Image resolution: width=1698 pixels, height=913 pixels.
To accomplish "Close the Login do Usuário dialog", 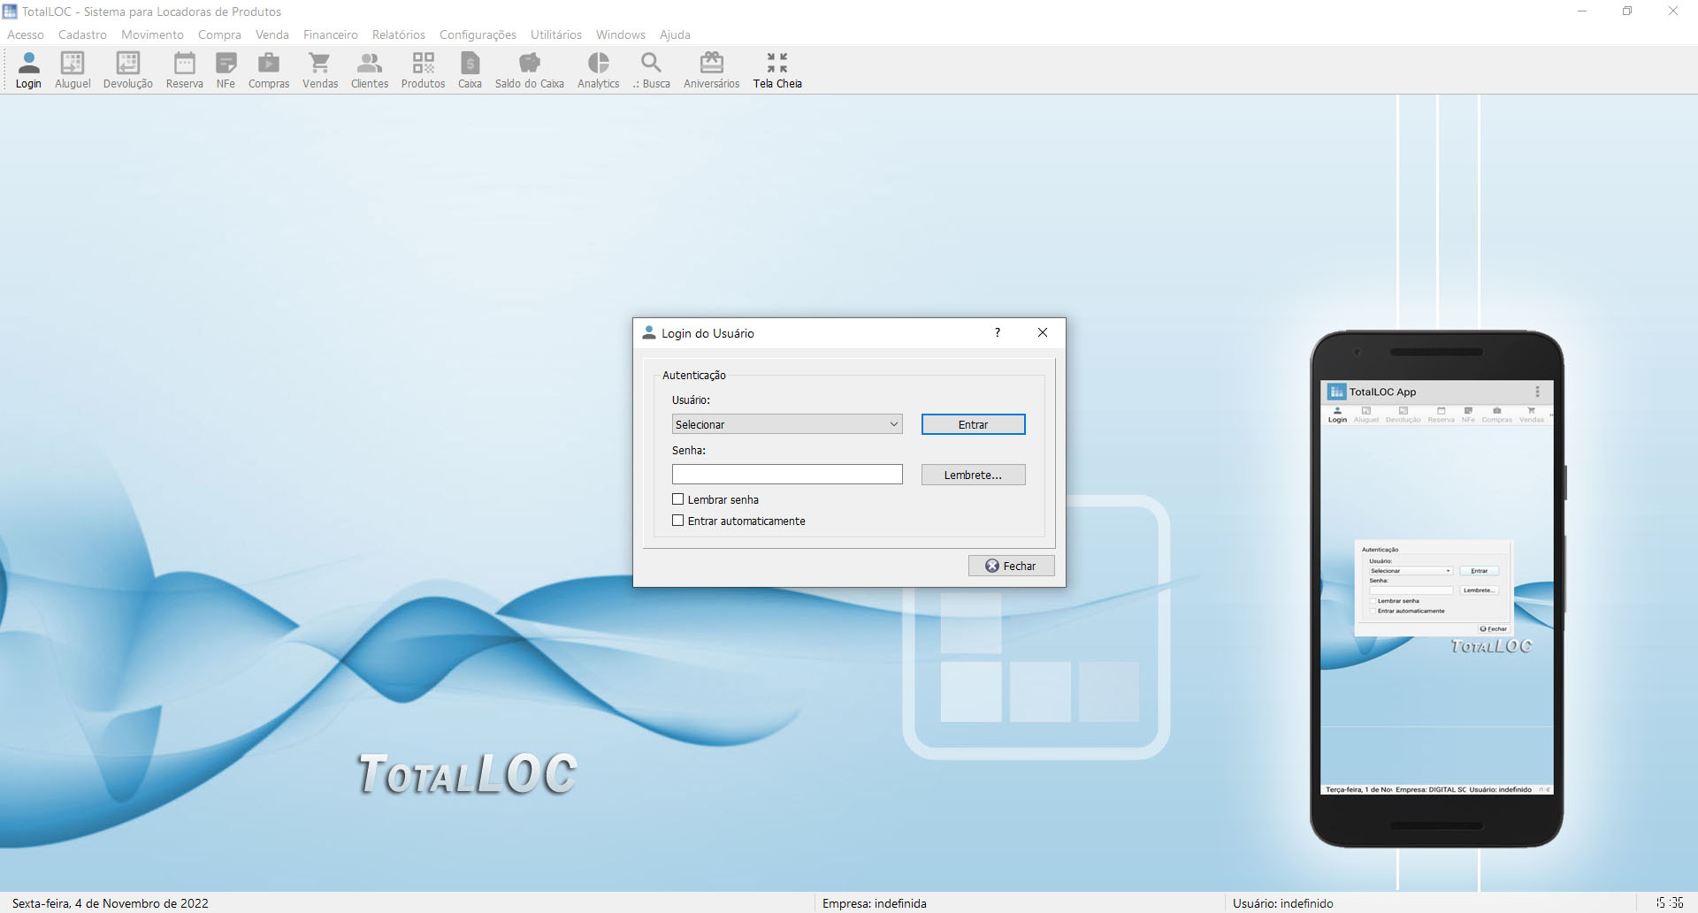I will click(1043, 332).
